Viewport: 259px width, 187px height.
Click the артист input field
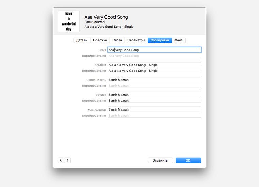click(154, 95)
